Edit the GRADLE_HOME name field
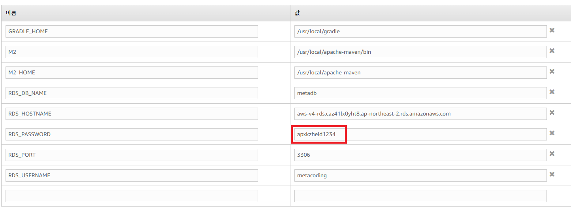571x220 pixels. [132, 31]
